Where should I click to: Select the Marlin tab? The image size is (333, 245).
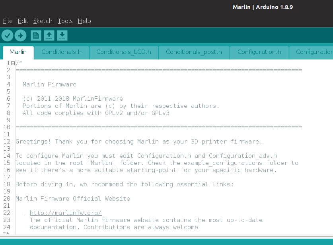point(18,52)
